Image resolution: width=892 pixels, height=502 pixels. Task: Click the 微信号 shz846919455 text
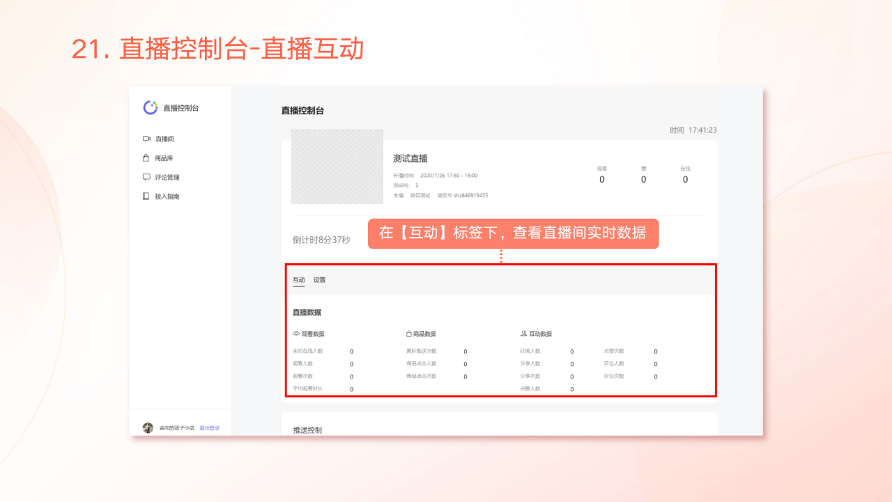click(x=463, y=195)
